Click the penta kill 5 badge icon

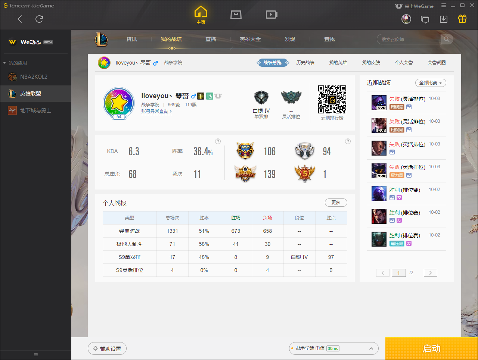(x=305, y=173)
